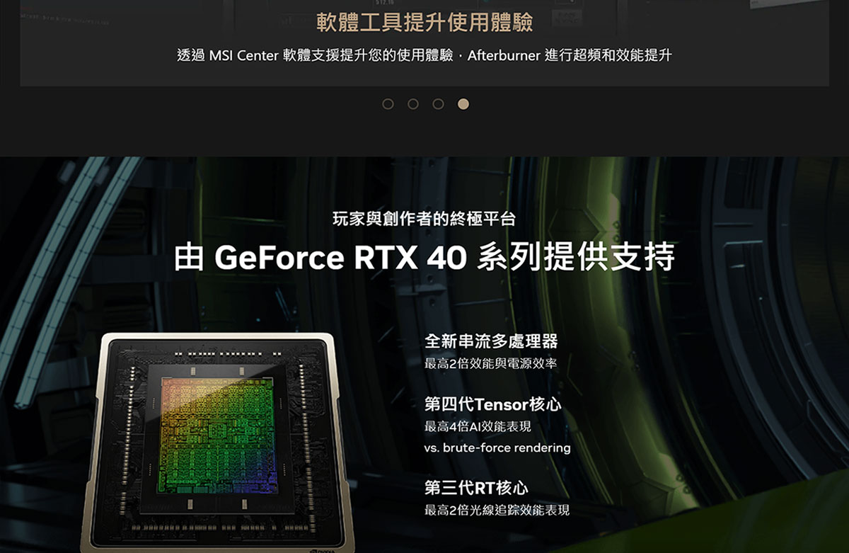The image size is (849, 553).
Task: Select the second carousel dot indicator
Action: [x=413, y=104]
